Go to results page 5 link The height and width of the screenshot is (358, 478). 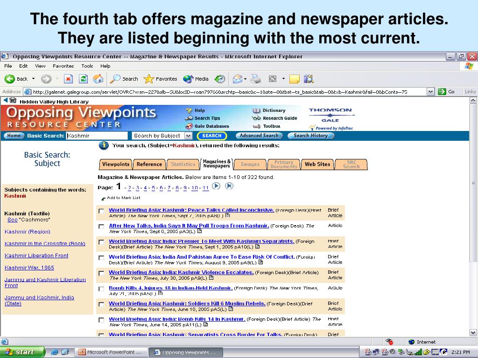tap(153, 188)
